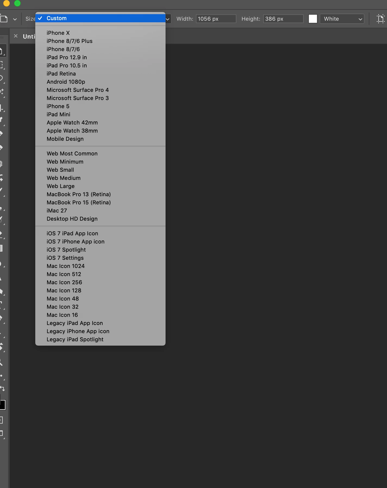Open the Artboard tool preset picker
Viewport: 387px width, 488px height.
4,19
